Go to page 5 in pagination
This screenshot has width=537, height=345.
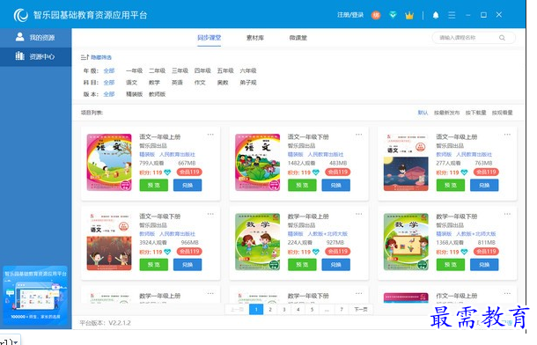pyautogui.click(x=312, y=310)
